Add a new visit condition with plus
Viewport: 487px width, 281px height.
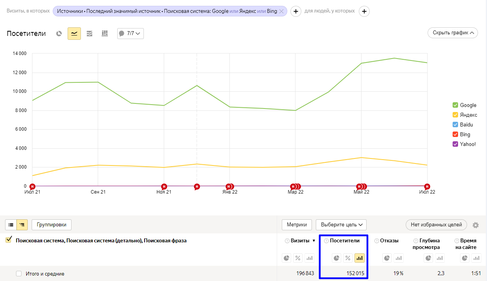[296, 11]
